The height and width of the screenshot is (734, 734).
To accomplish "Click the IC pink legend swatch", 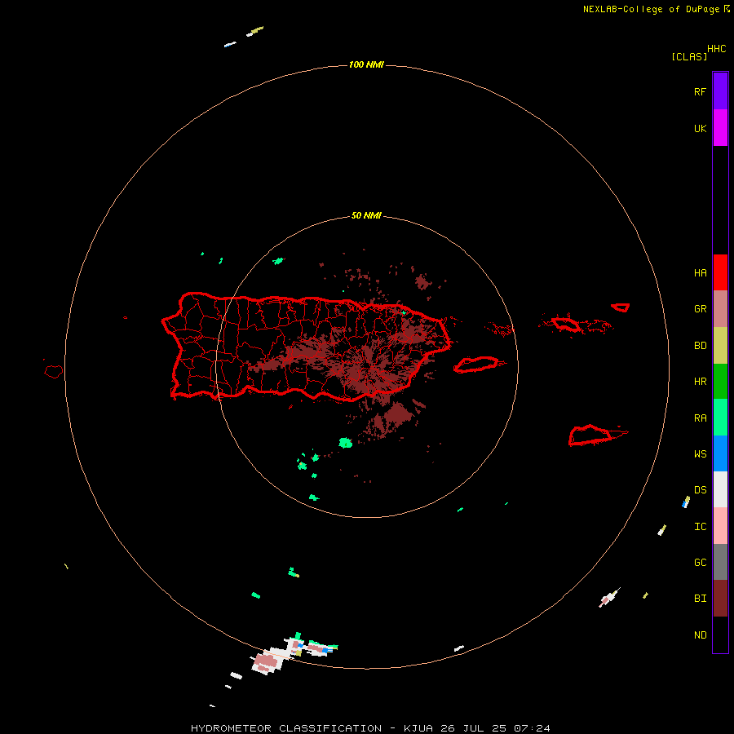I will [720, 526].
